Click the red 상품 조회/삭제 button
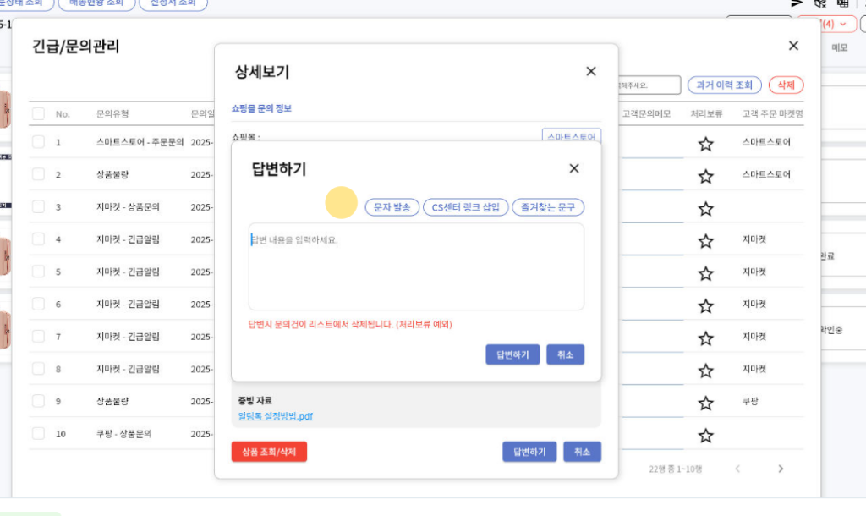 point(269,452)
